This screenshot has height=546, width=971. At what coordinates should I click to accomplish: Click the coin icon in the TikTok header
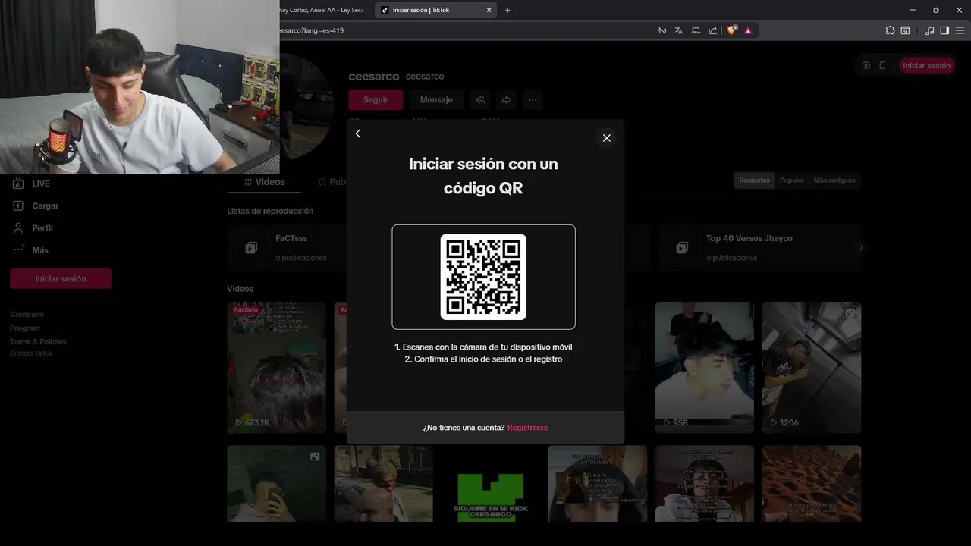866,65
